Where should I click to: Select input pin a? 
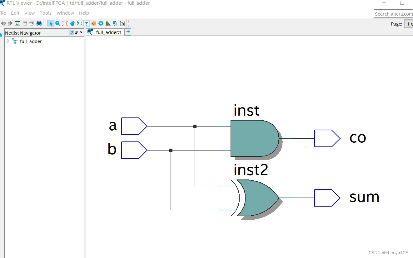pos(134,126)
